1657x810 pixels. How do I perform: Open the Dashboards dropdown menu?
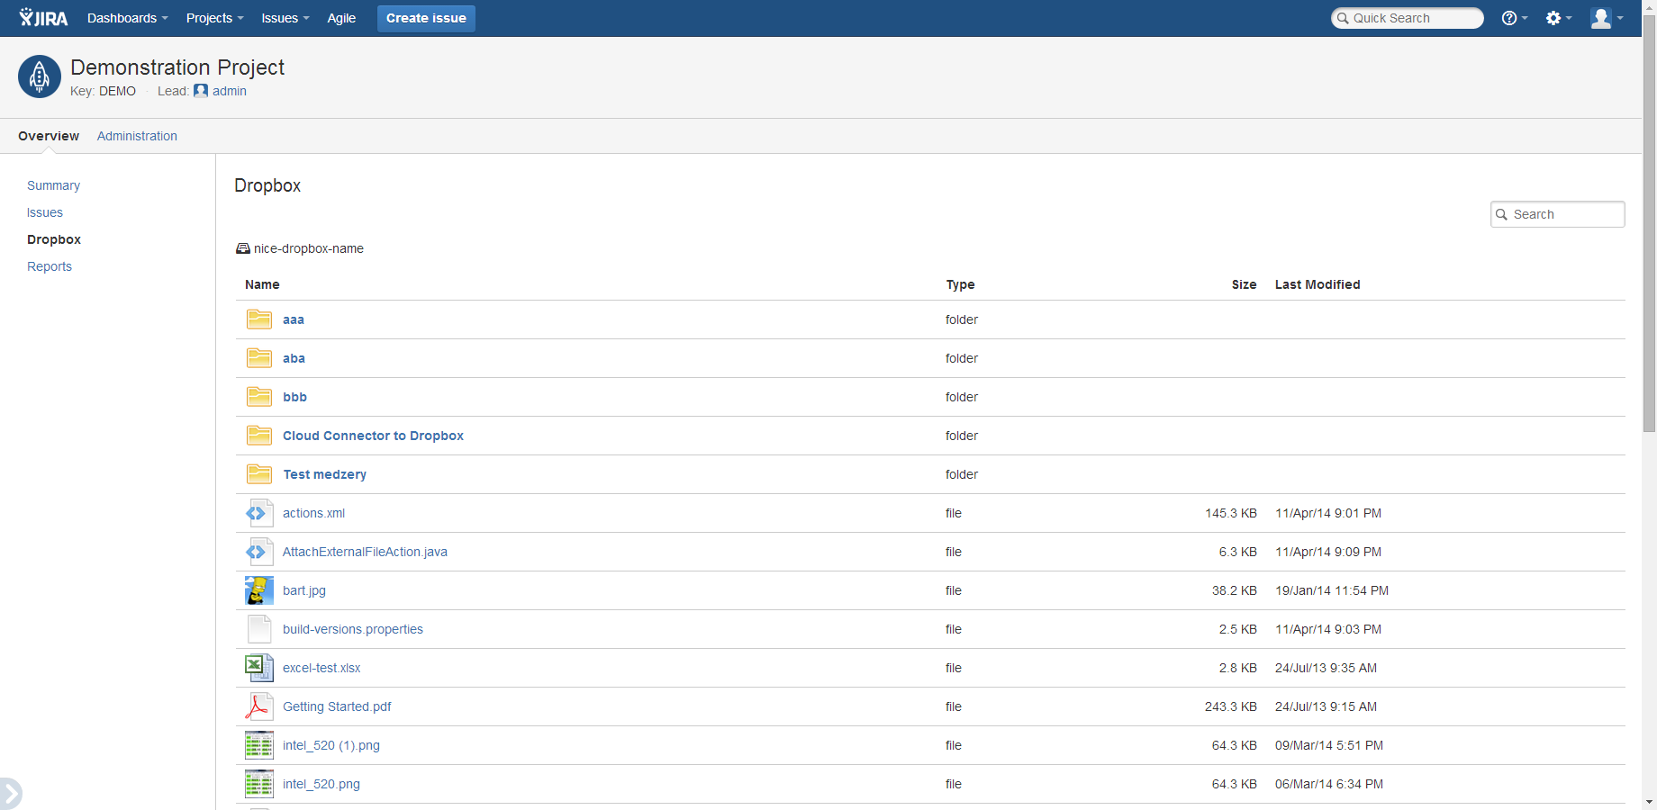128,18
